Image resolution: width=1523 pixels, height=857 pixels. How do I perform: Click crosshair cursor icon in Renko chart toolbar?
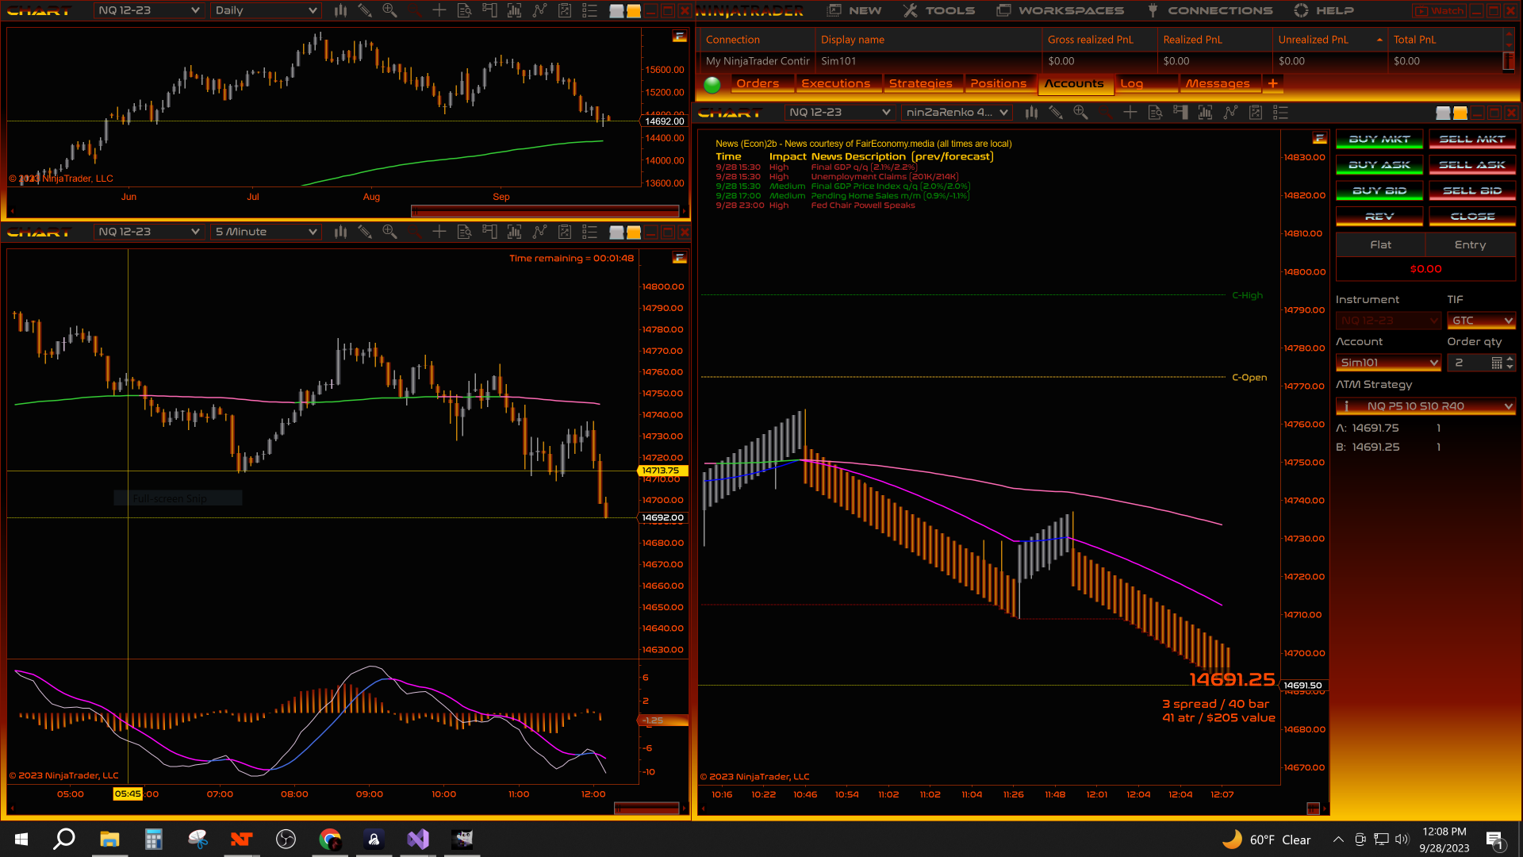(x=1130, y=113)
